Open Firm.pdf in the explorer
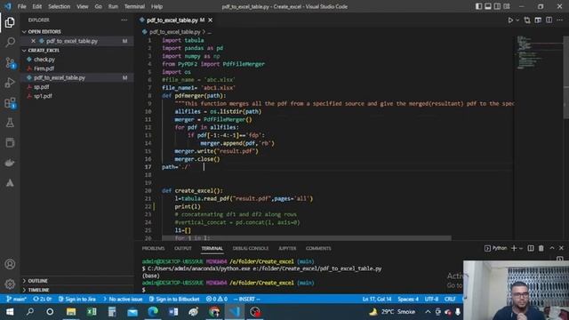The image size is (569, 320). click(x=44, y=68)
